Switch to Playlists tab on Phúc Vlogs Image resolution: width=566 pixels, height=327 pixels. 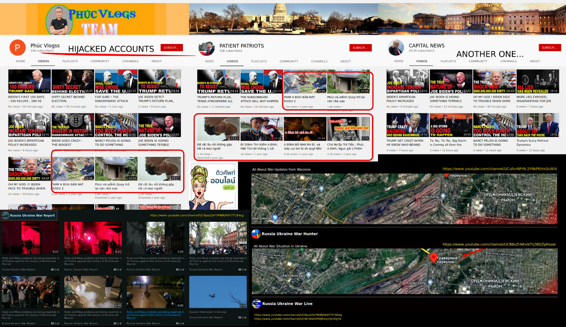pyautogui.click(x=70, y=61)
